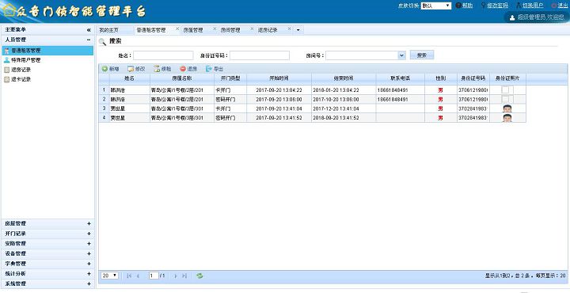Click the 修改 edit toolbar button
This screenshot has height=293, width=570.
point(136,69)
